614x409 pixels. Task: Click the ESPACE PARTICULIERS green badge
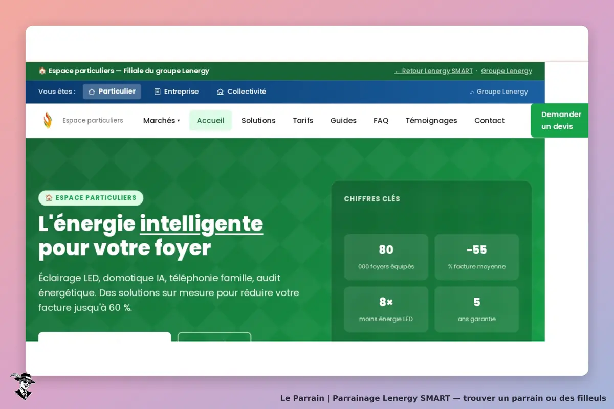[91, 198]
